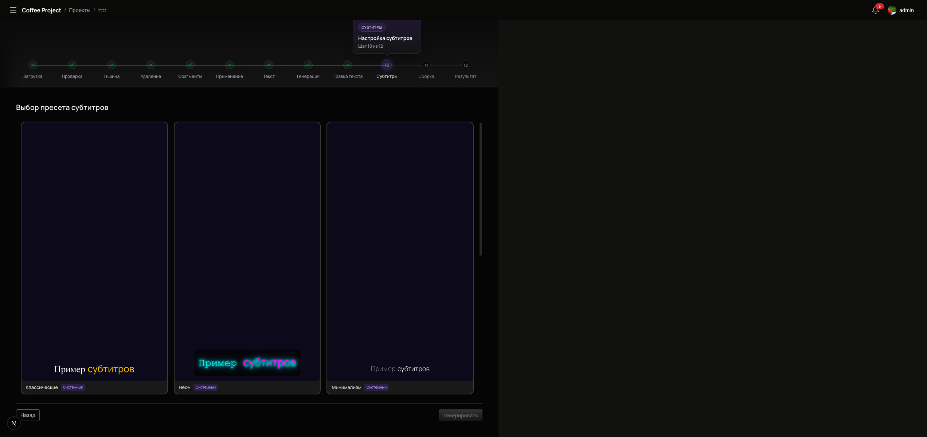Click the Тишина step checkmark circle
Screen dimensions: 927x437
[112, 65]
